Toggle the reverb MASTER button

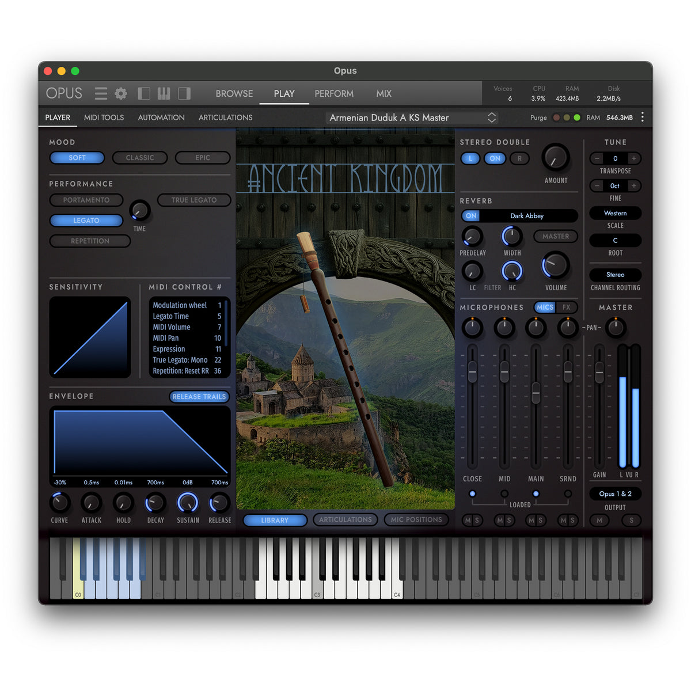tap(556, 236)
